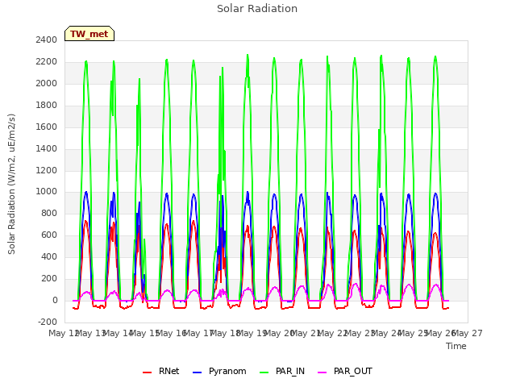This screenshot has height=387, width=516.
Task: Click the PAR_IN legend label
Action: tap(290, 371)
